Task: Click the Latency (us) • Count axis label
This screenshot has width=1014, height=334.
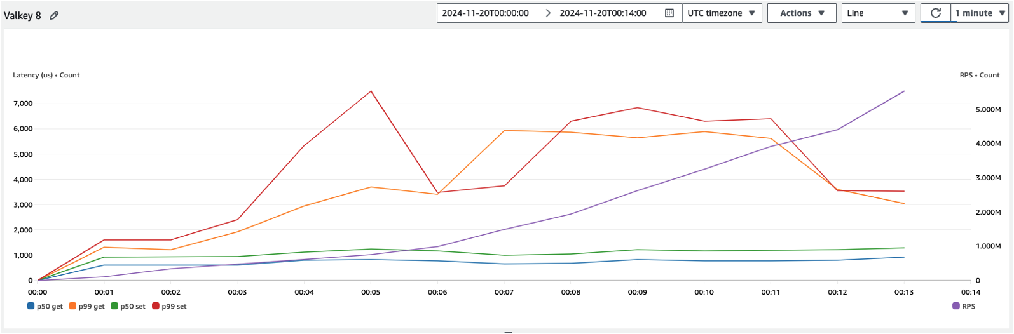Action: (x=46, y=75)
